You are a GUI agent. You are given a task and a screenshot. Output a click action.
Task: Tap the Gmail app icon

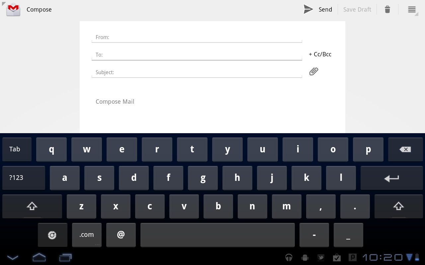coord(13,9)
